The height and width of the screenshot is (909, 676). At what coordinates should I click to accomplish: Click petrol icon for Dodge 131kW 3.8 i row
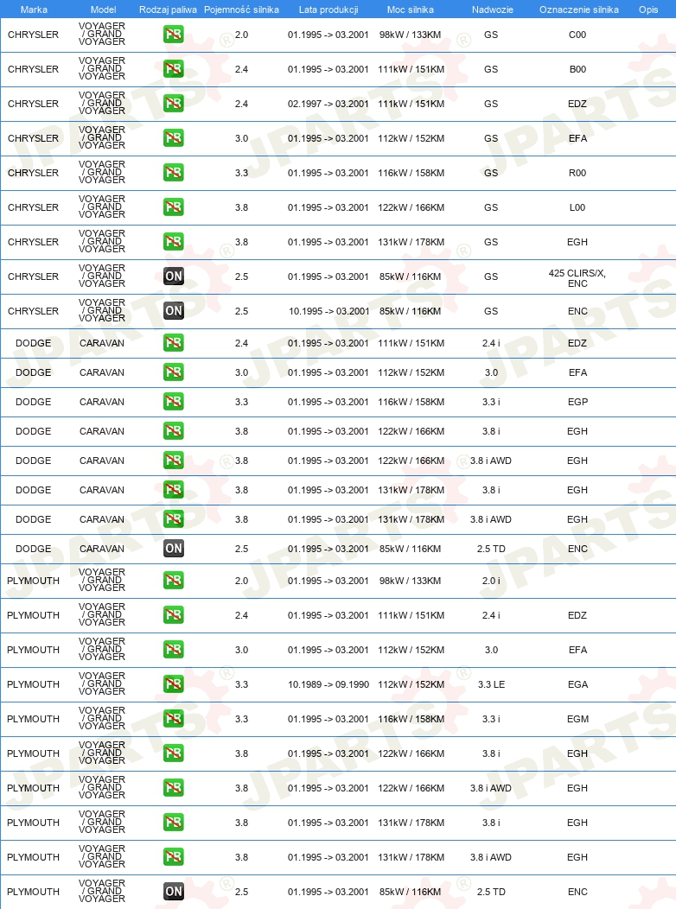(x=174, y=490)
